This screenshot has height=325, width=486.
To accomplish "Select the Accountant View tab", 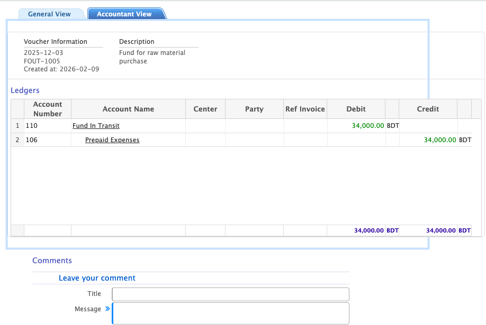I will (x=124, y=14).
